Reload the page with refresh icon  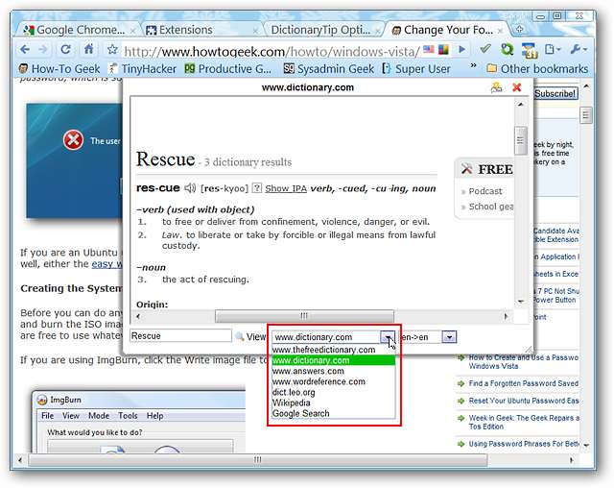(x=66, y=49)
